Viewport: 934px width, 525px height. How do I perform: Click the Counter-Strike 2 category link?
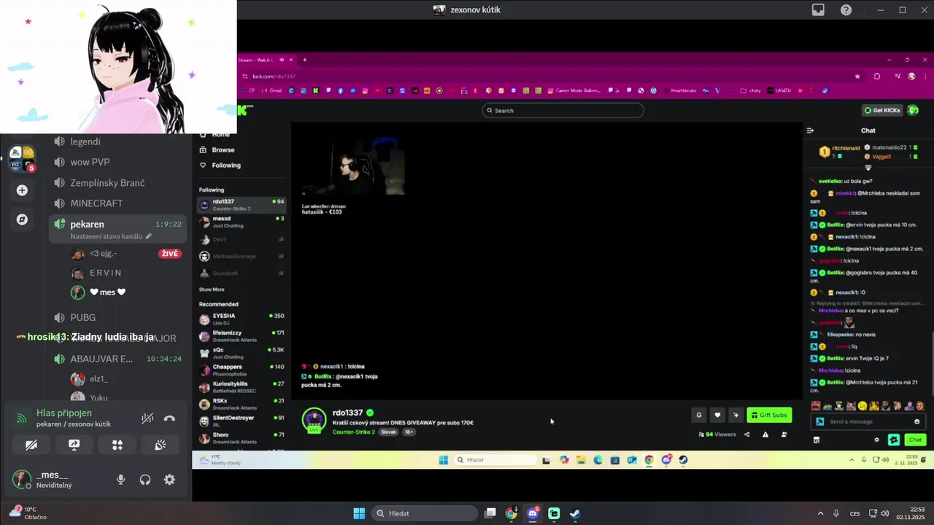[354, 432]
